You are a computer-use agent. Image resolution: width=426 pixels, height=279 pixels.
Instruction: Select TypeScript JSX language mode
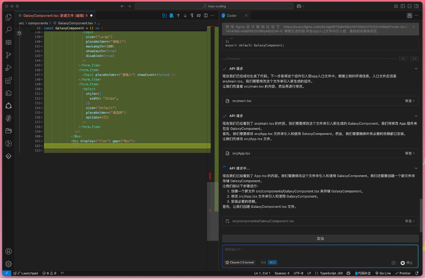(x=331, y=273)
